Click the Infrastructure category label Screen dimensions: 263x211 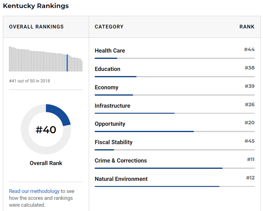coord(112,106)
